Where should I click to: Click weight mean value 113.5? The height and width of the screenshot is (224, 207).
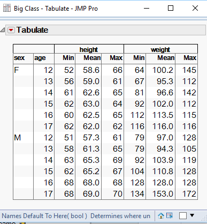[163, 115]
